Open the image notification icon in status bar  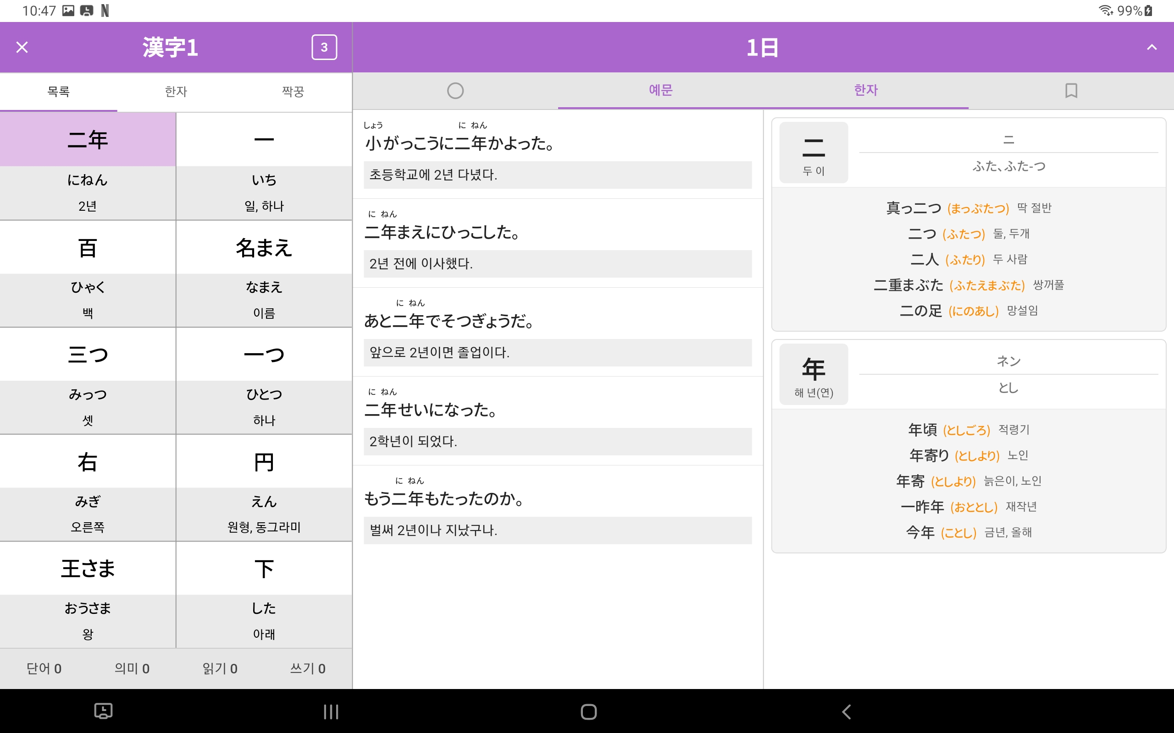68,10
